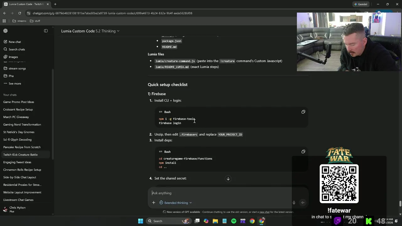Open the Livestream Chat Games chat
The image size is (402, 226).
(18, 200)
